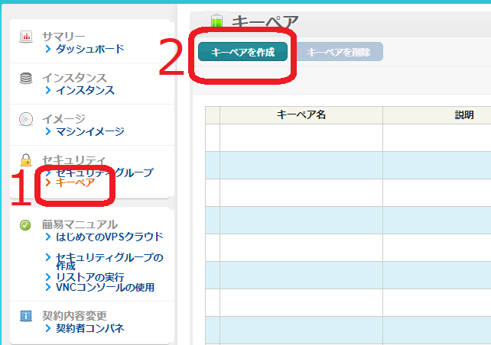Image resolution: width=491 pixels, height=345 pixels.
Task: Open リストアの実行 manual link
Action: 89,276
